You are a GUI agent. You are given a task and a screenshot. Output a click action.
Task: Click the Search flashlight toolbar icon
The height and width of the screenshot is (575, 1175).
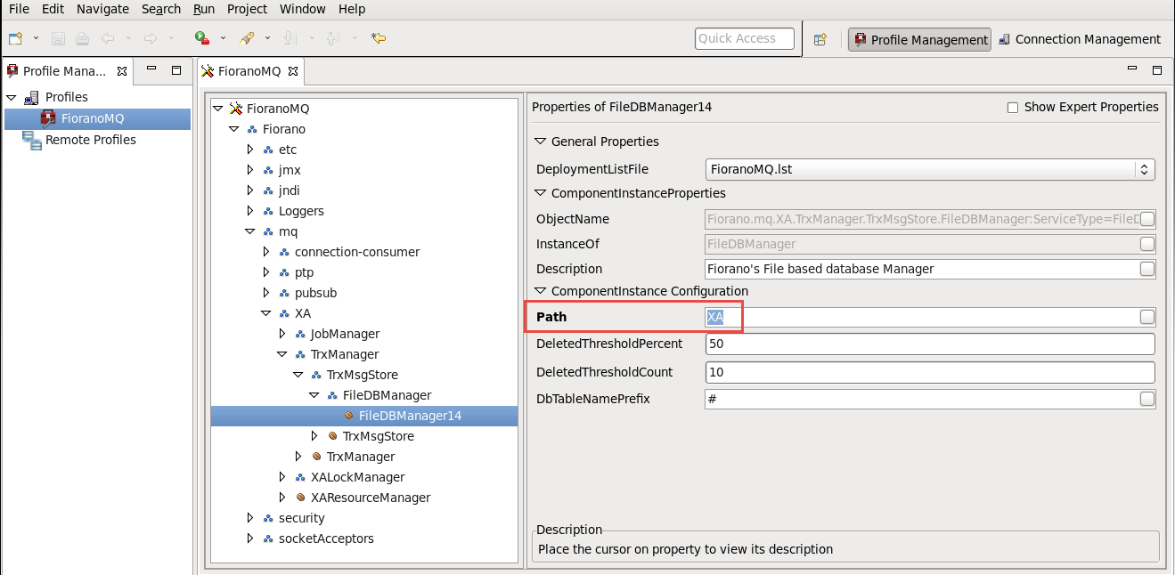(248, 38)
